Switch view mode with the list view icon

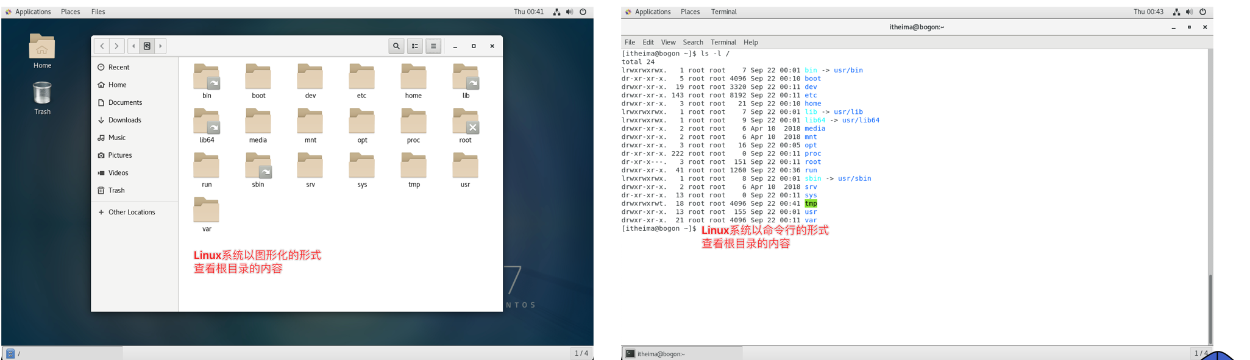(415, 46)
